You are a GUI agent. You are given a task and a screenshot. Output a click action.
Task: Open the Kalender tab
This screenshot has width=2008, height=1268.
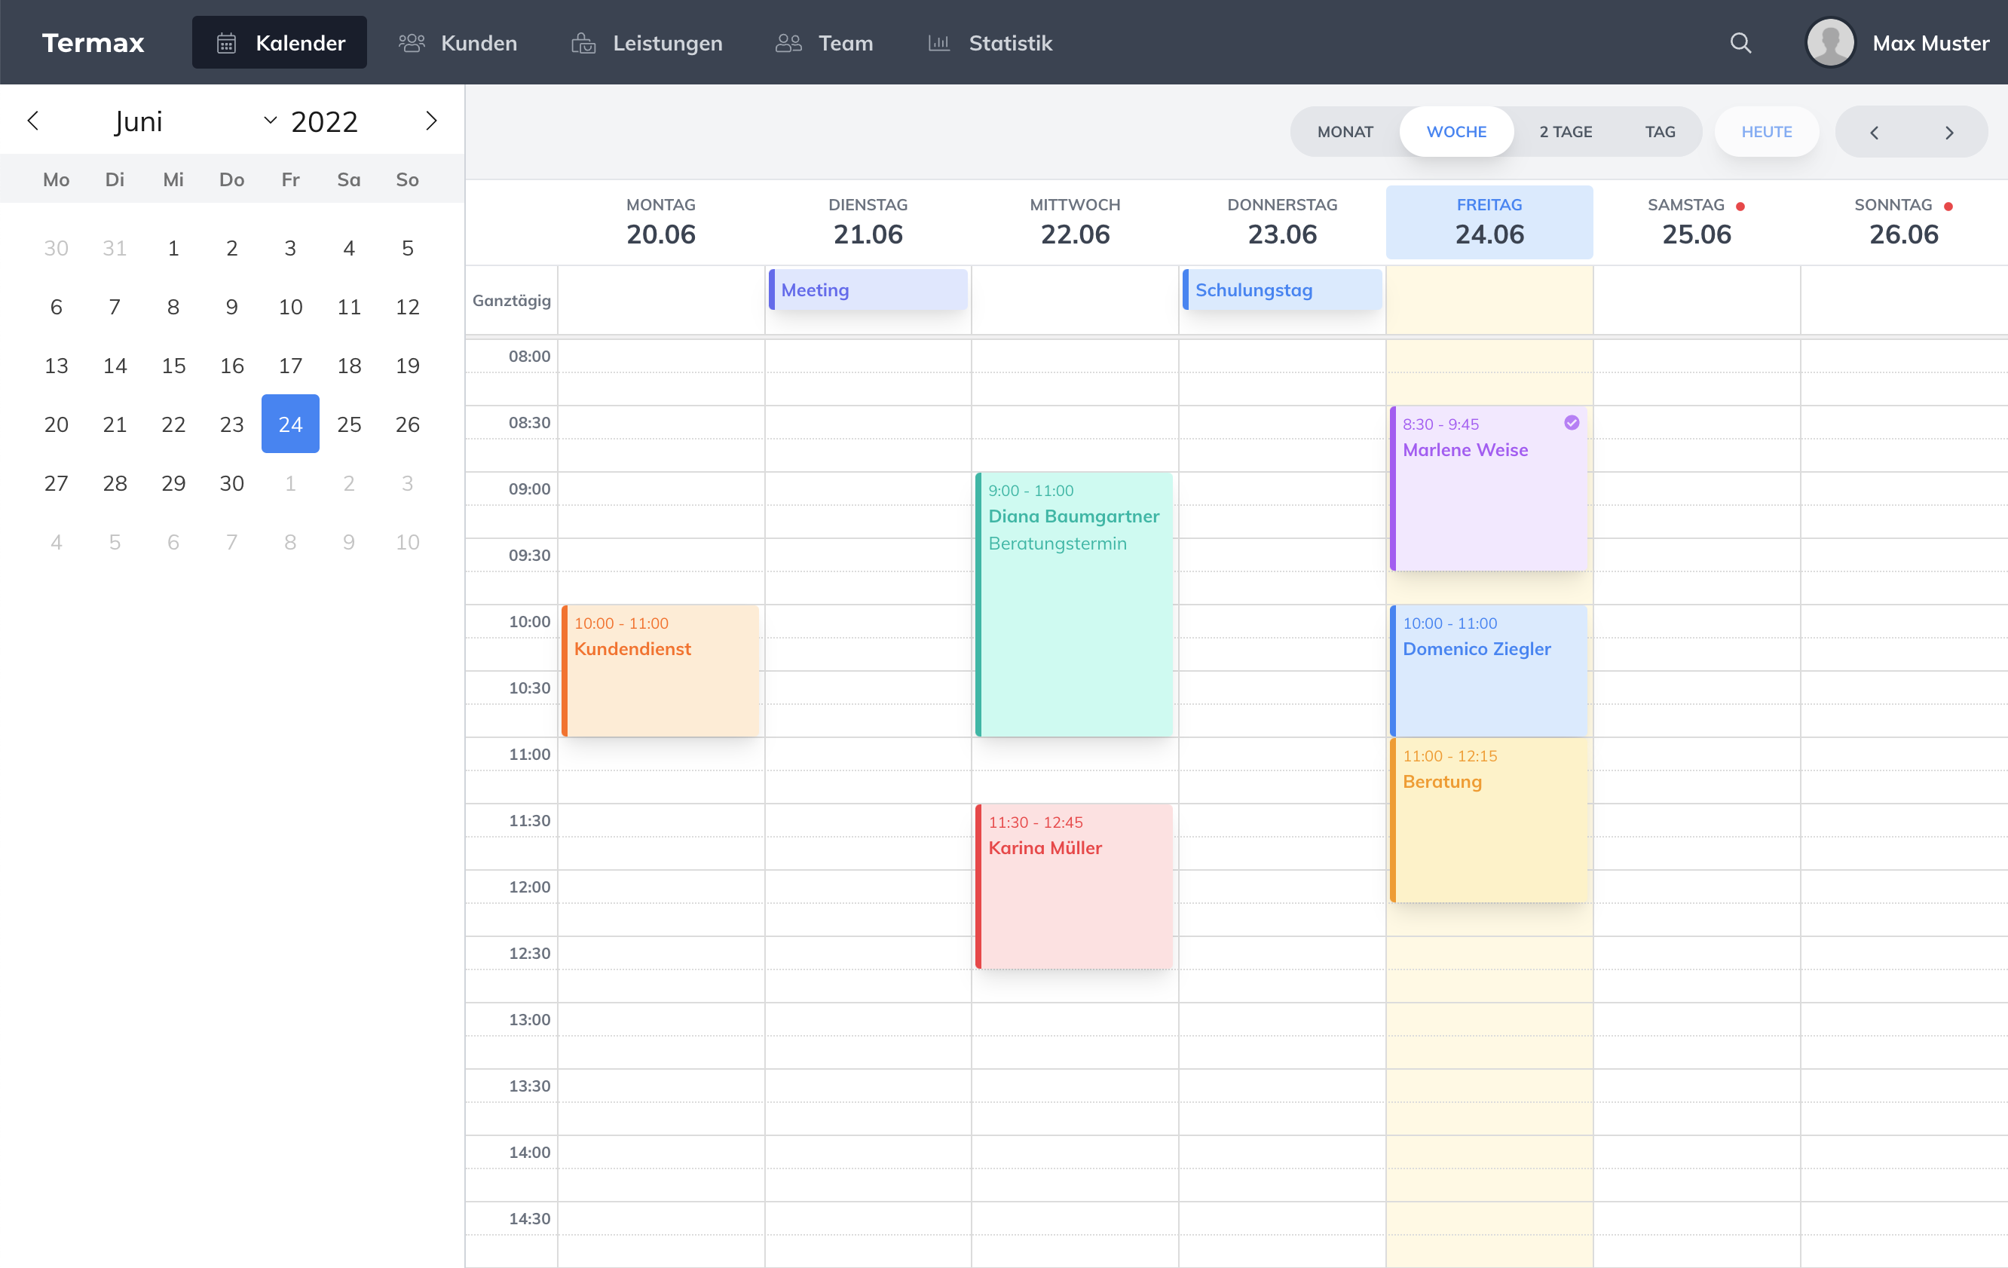(x=280, y=42)
